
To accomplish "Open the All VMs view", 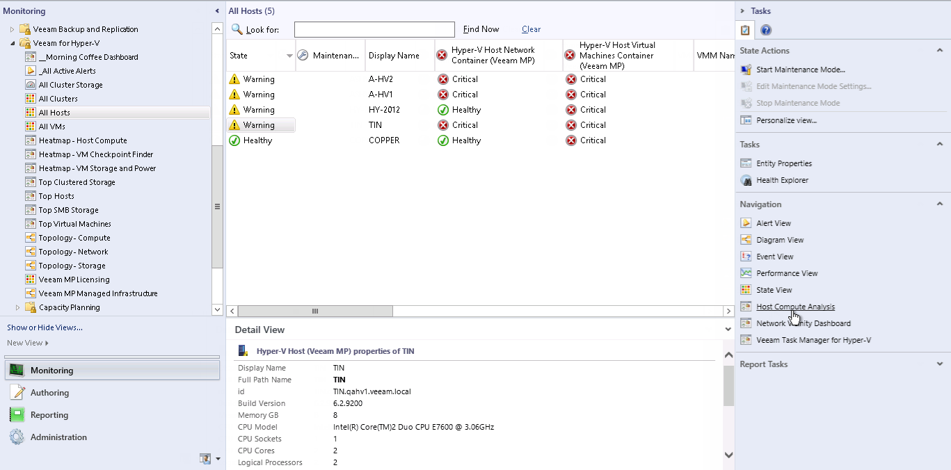I will pos(52,127).
